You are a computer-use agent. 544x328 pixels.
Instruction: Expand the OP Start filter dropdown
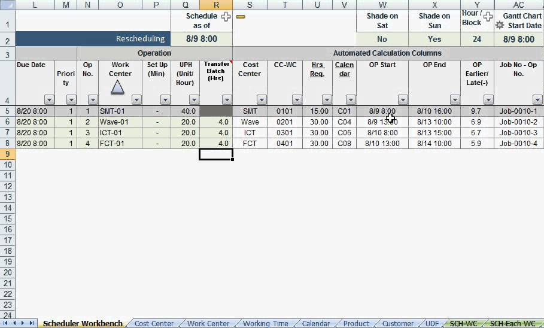coord(403,100)
